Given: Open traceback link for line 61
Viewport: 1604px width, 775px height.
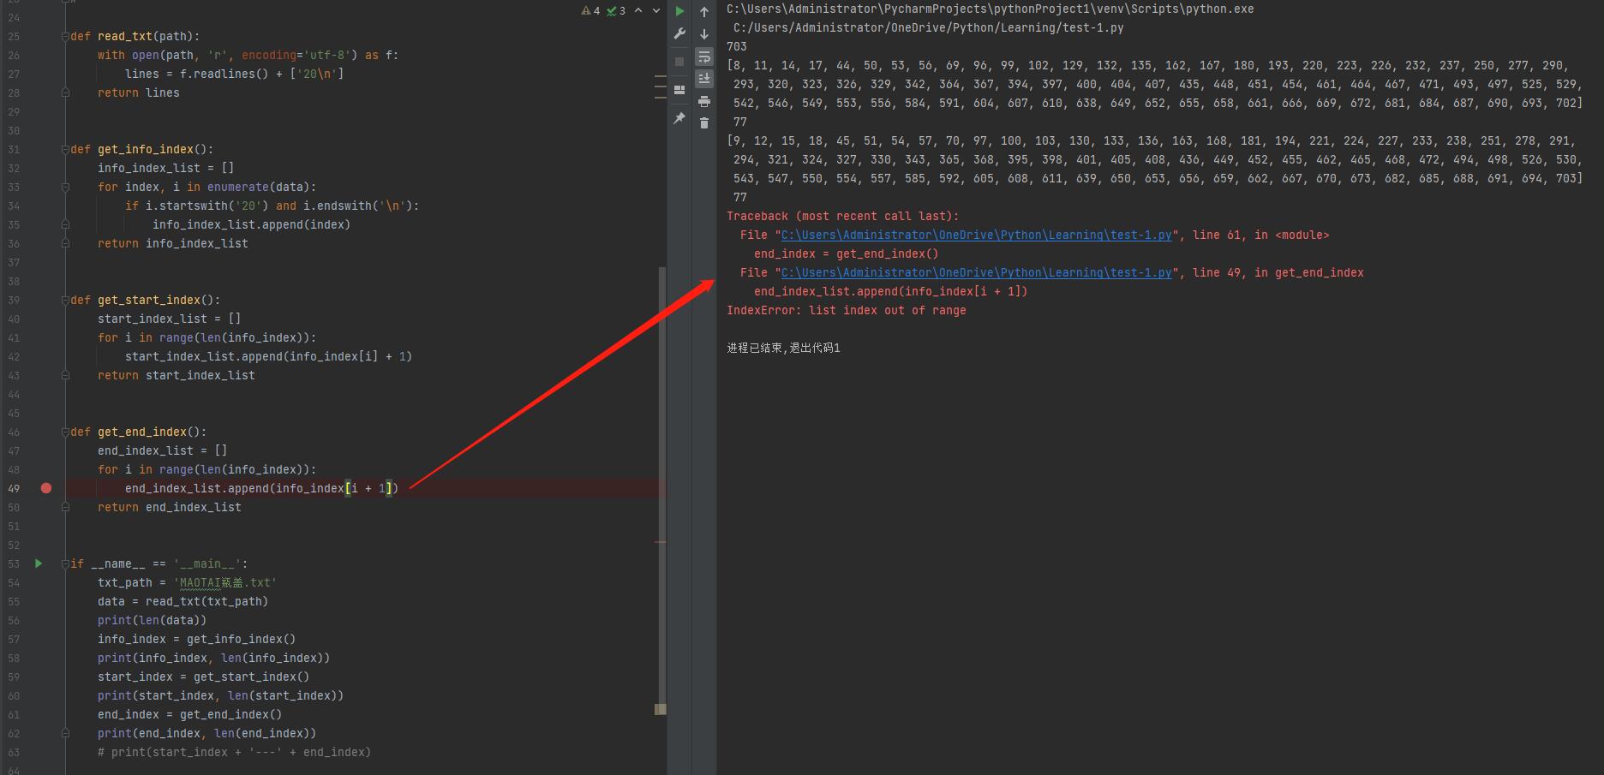Looking at the screenshot, I should 976,235.
